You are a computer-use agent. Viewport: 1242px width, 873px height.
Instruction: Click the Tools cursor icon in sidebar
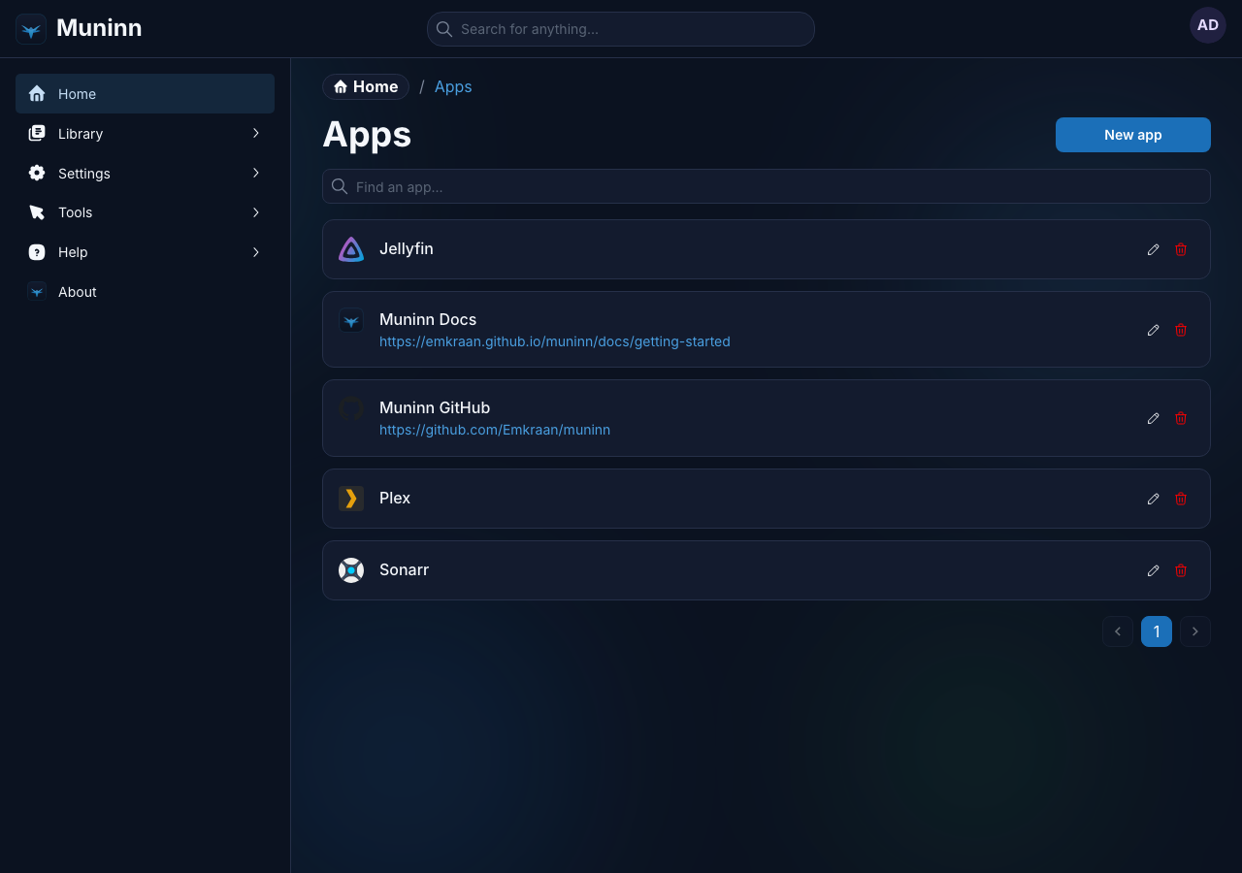click(37, 212)
